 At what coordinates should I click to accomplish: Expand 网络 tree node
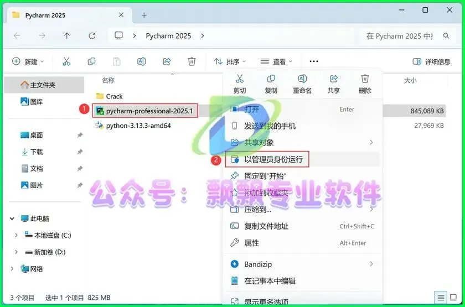point(12,269)
